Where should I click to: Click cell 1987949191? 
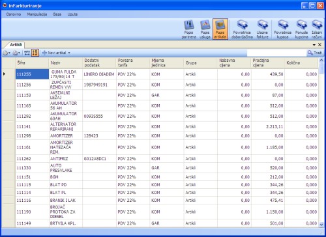[x=99, y=85]
